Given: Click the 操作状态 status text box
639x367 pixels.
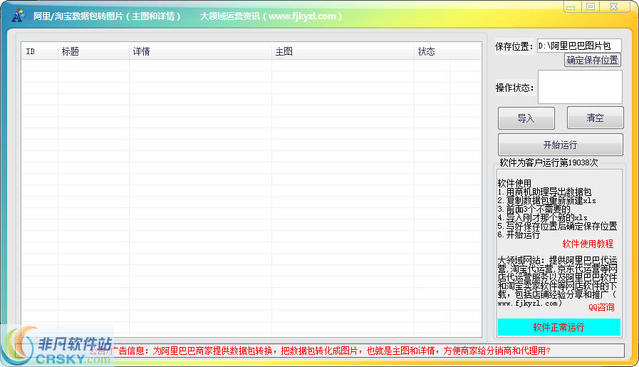Looking at the screenshot, I should tap(580, 87).
